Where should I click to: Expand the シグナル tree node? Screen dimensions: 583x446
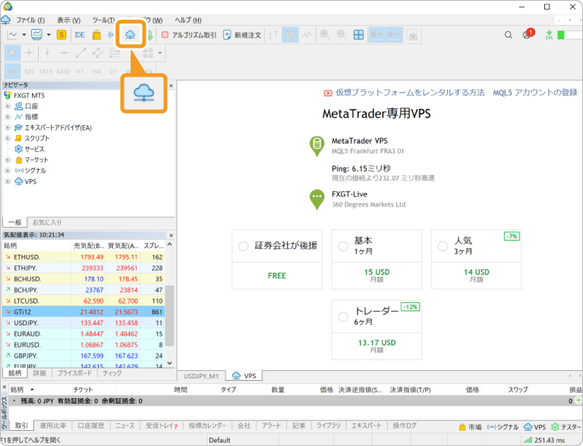coord(8,171)
